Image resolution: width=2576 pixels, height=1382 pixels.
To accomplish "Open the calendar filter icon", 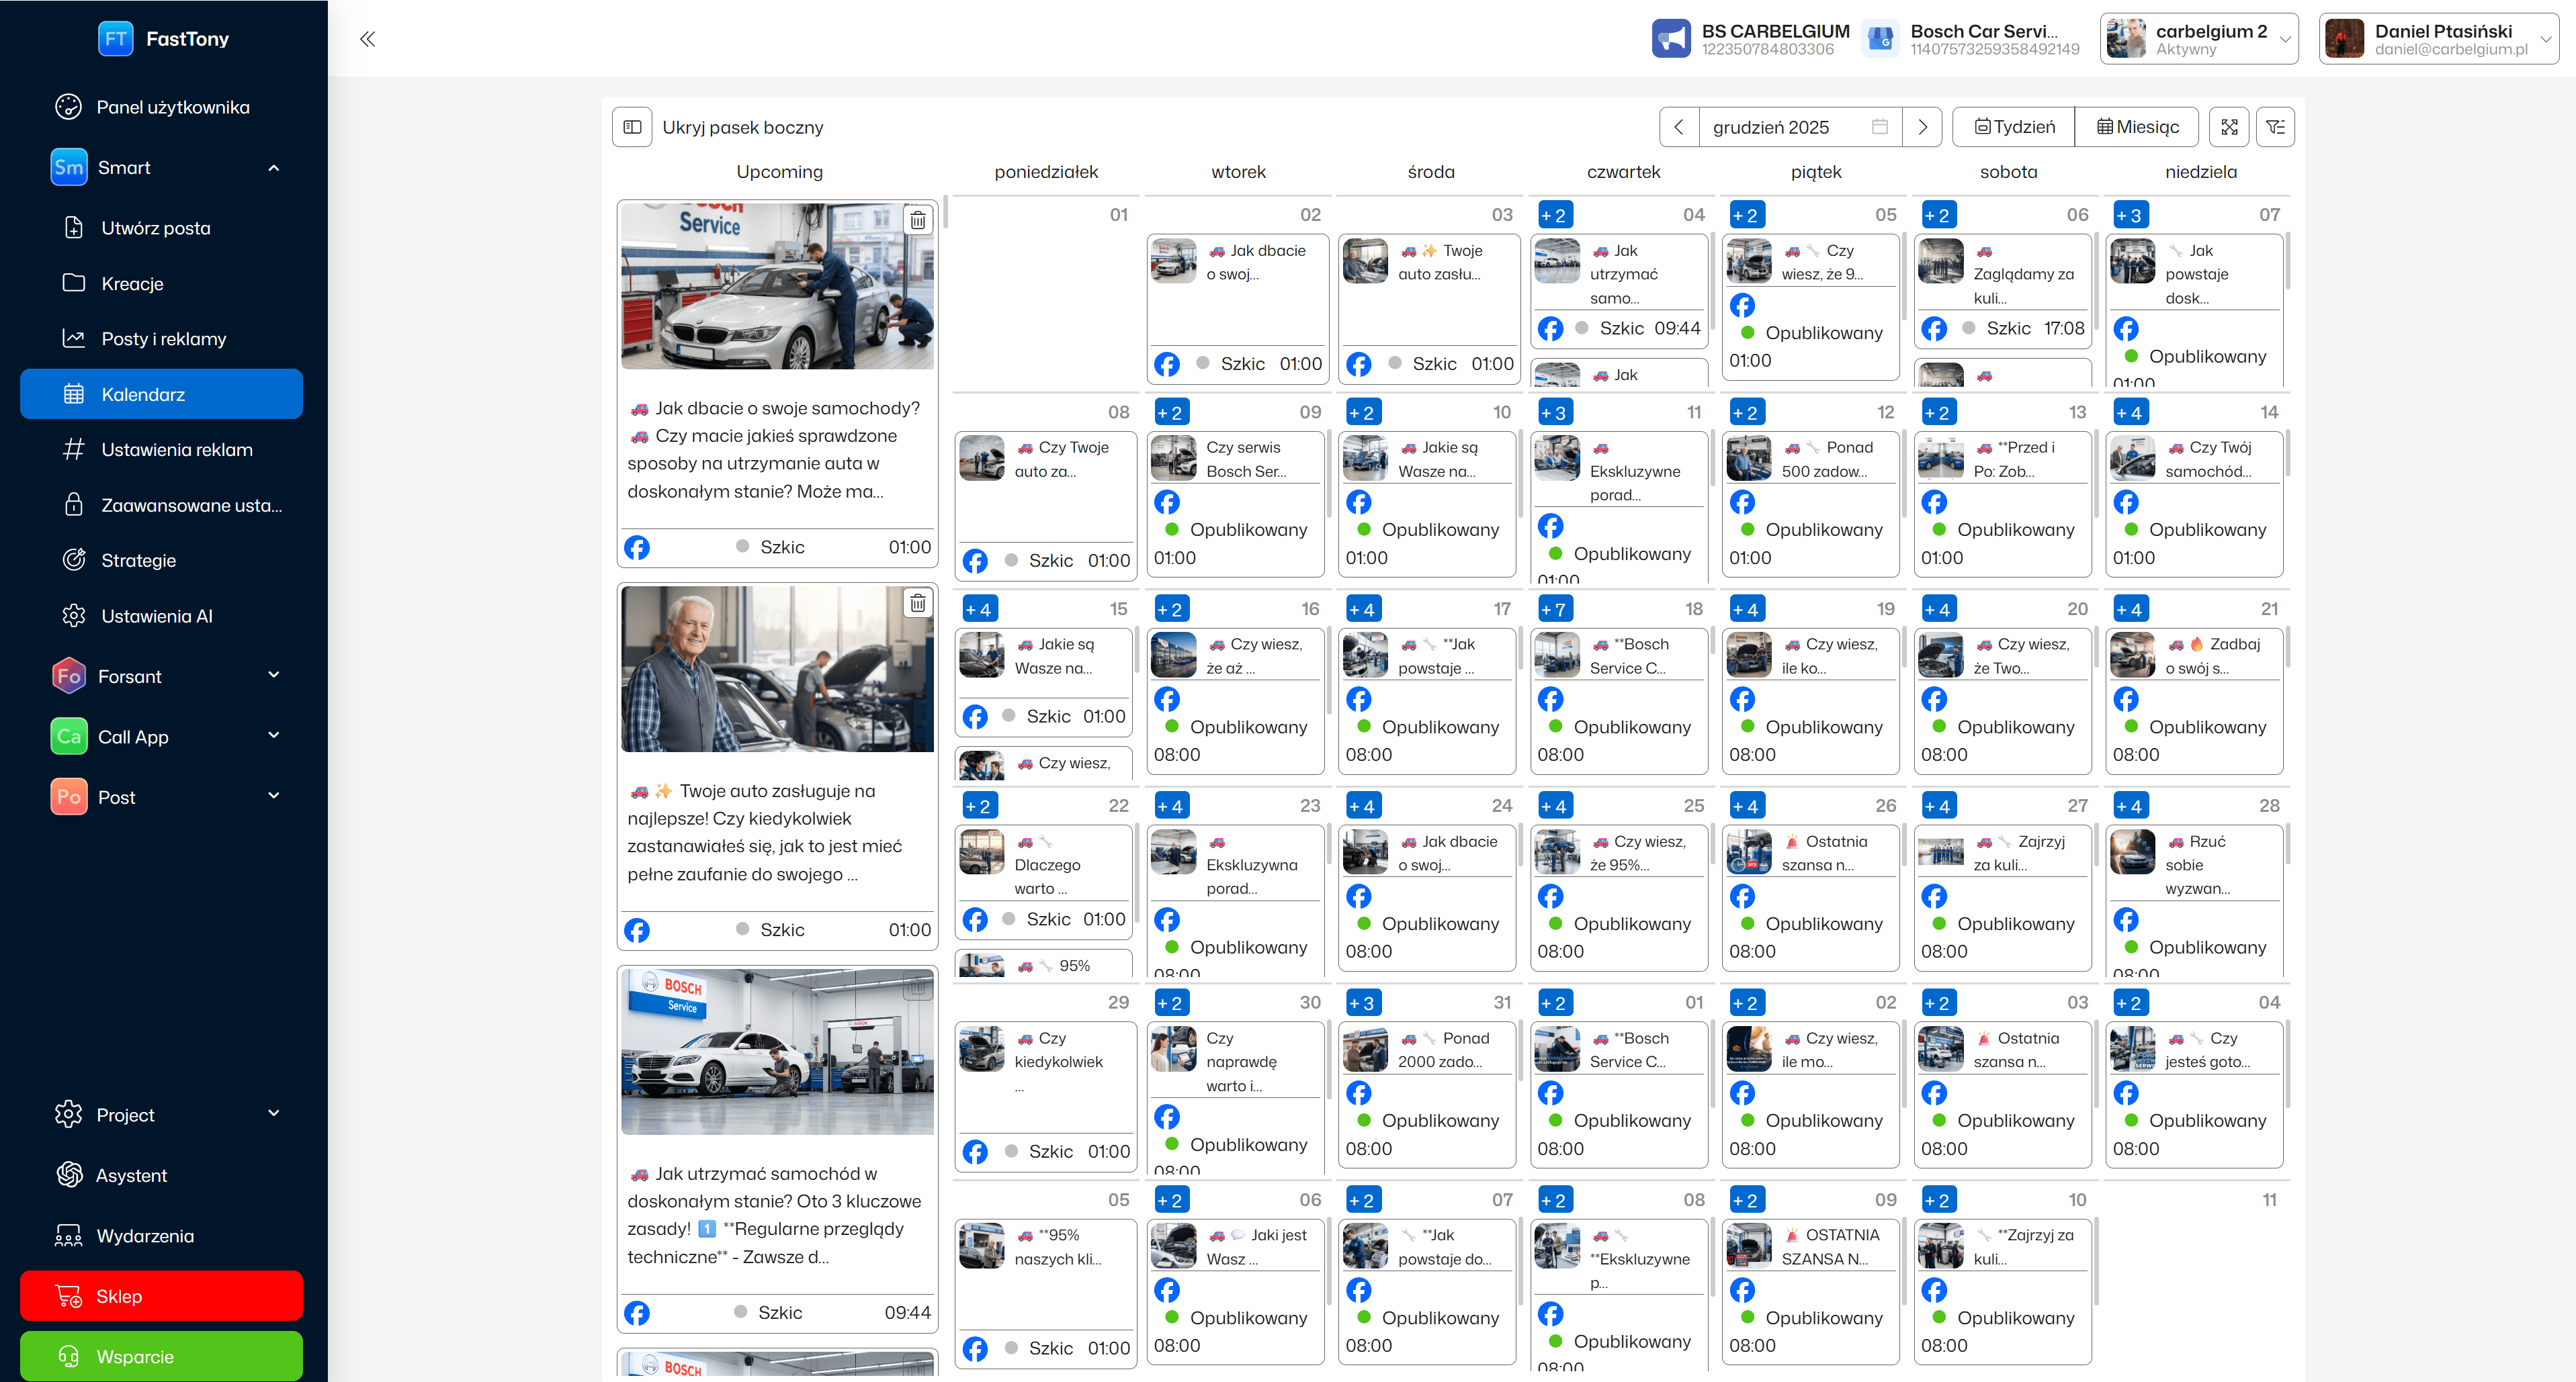I will tap(2275, 127).
